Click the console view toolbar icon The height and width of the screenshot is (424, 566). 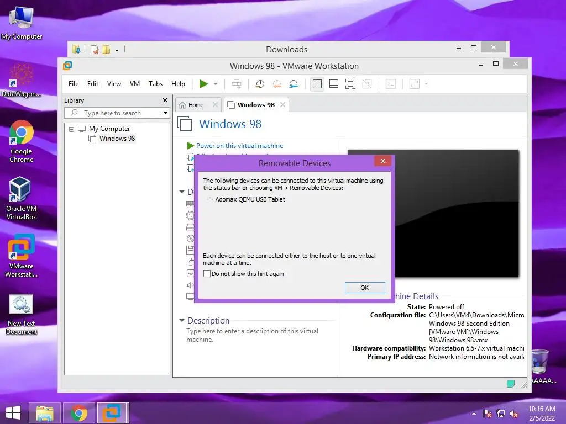(x=391, y=84)
